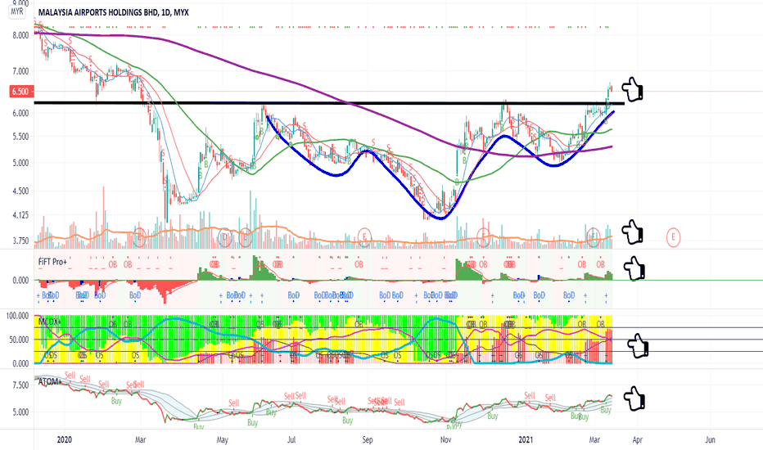Click the MALAYSIA AIRPORTS HOLDINGS BHD title
Screen dimensions: 763x450
[x=113, y=12]
